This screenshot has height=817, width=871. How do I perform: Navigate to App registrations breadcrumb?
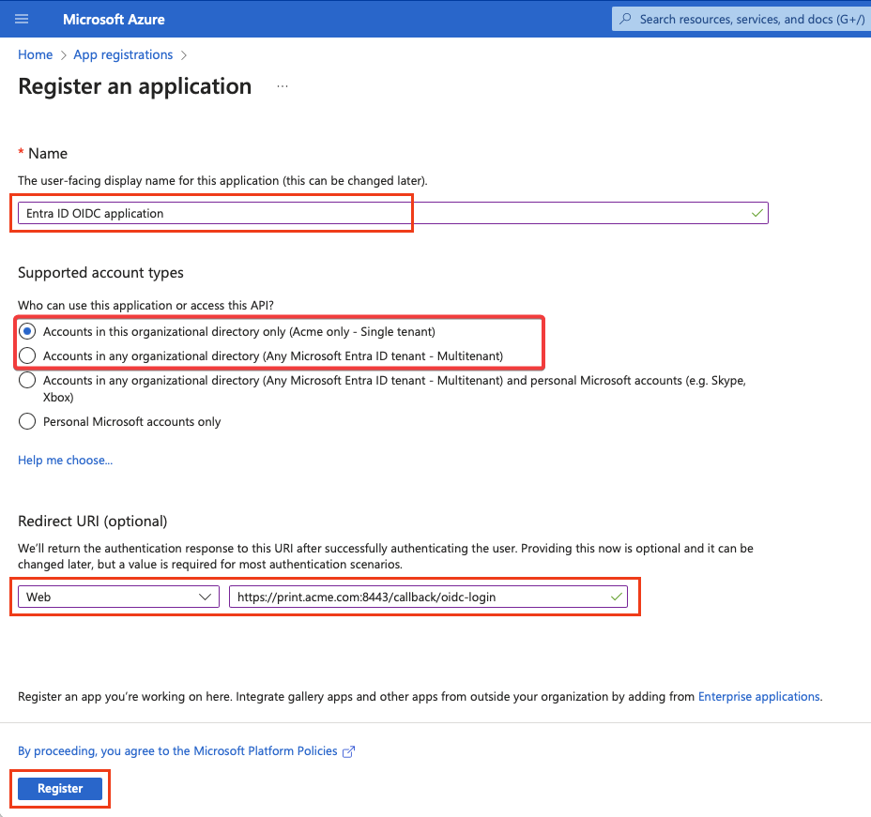[123, 54]
